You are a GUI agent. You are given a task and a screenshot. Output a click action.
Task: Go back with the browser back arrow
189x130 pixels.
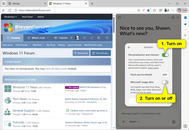pyautogui.click(x=4, y=10)
